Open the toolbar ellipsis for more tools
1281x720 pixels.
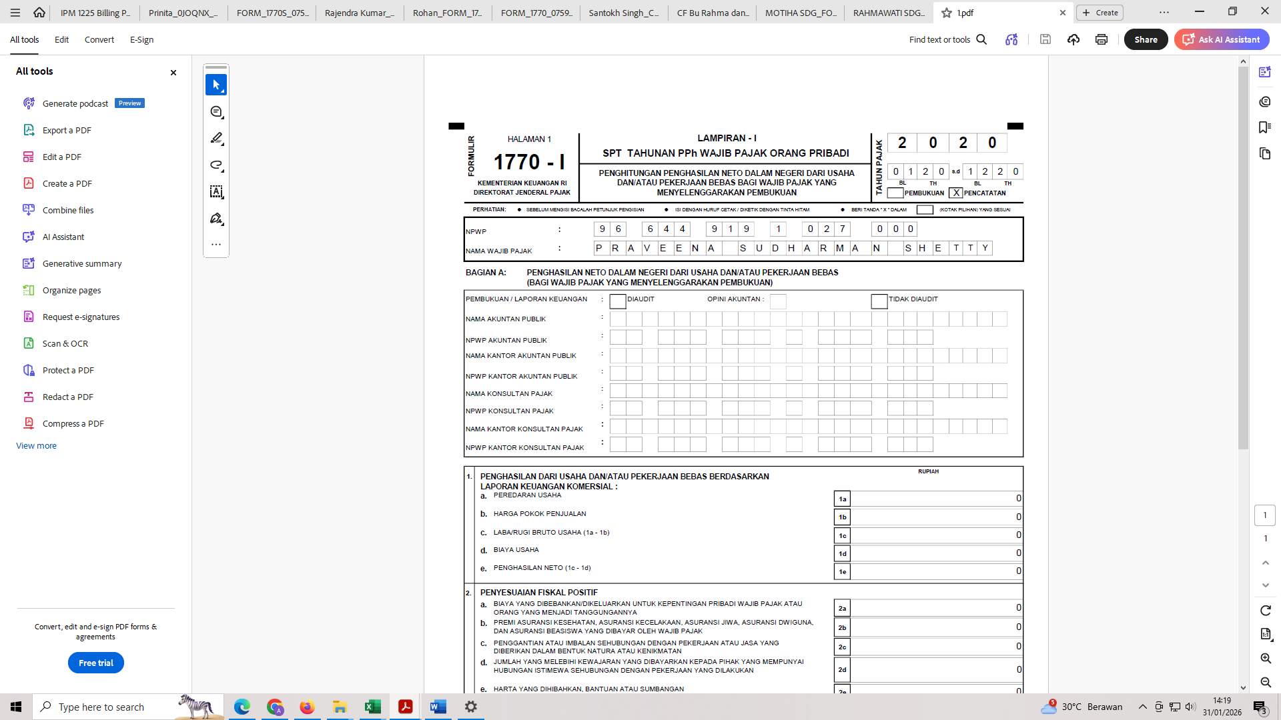[216, 243]
